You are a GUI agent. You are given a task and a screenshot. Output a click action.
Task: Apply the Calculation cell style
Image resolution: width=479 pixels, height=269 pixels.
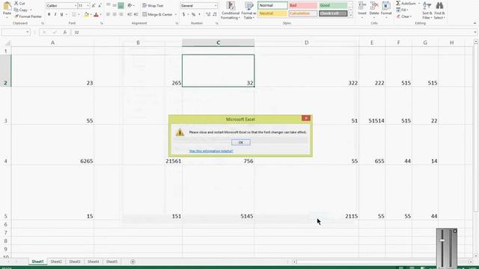pos(302,13)
